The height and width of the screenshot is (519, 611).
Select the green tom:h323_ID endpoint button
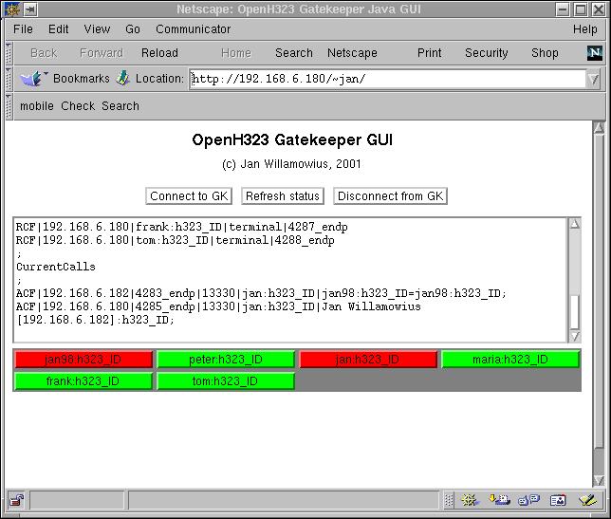click(x=226, y=381)
